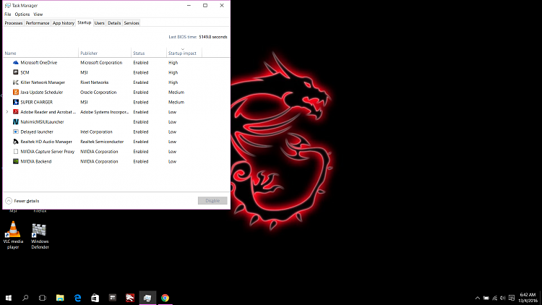
Task: Click the Killer Network Manager icon
Action: click(x=16, y=82)
